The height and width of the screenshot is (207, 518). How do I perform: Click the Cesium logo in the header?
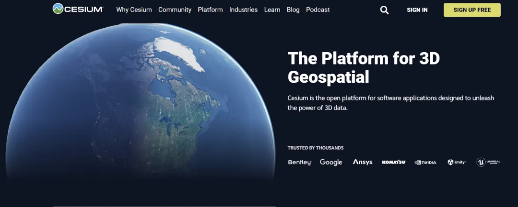click(x=78, y=9)
